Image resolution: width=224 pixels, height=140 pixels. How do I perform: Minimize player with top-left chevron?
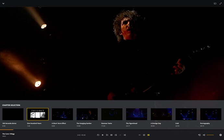pyautogui.click(x=3, y=3)
